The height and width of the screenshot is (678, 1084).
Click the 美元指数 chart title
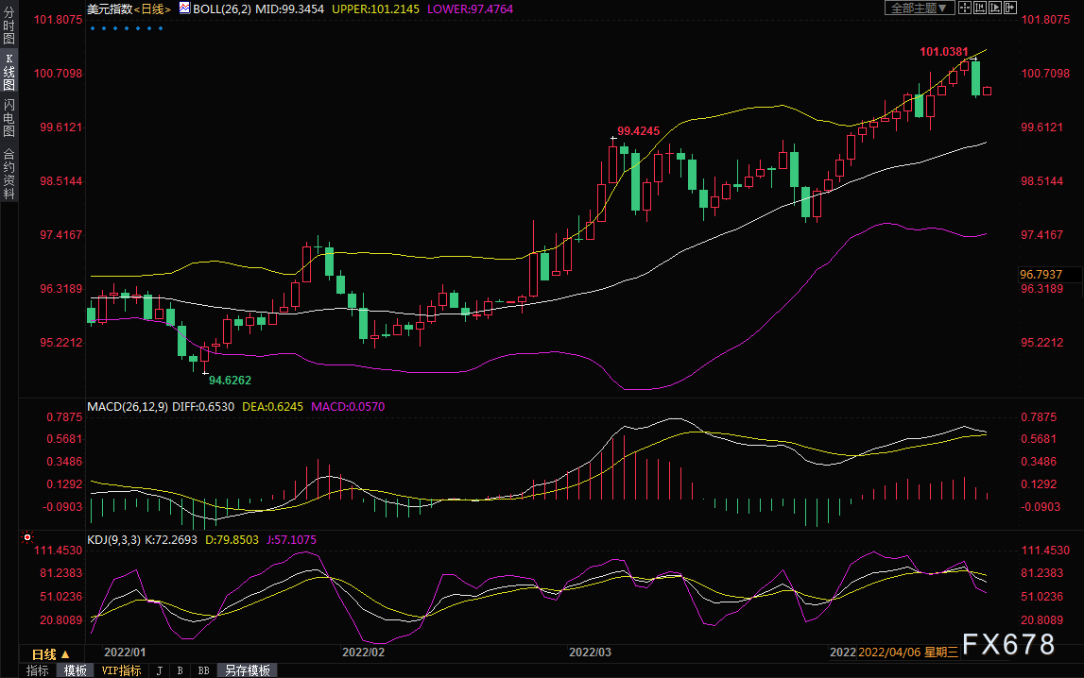pyautogui.click(x=110, y=9)
